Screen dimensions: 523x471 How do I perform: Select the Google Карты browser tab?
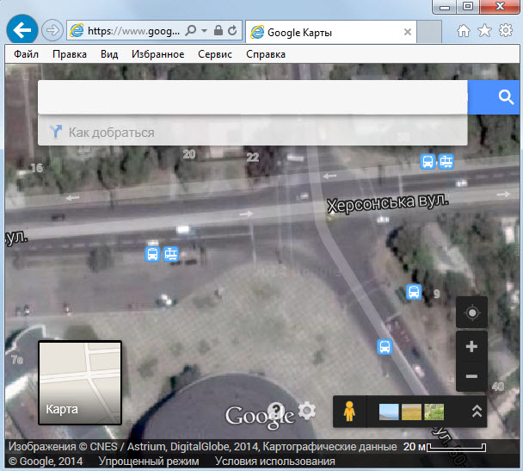pos(299,32)
